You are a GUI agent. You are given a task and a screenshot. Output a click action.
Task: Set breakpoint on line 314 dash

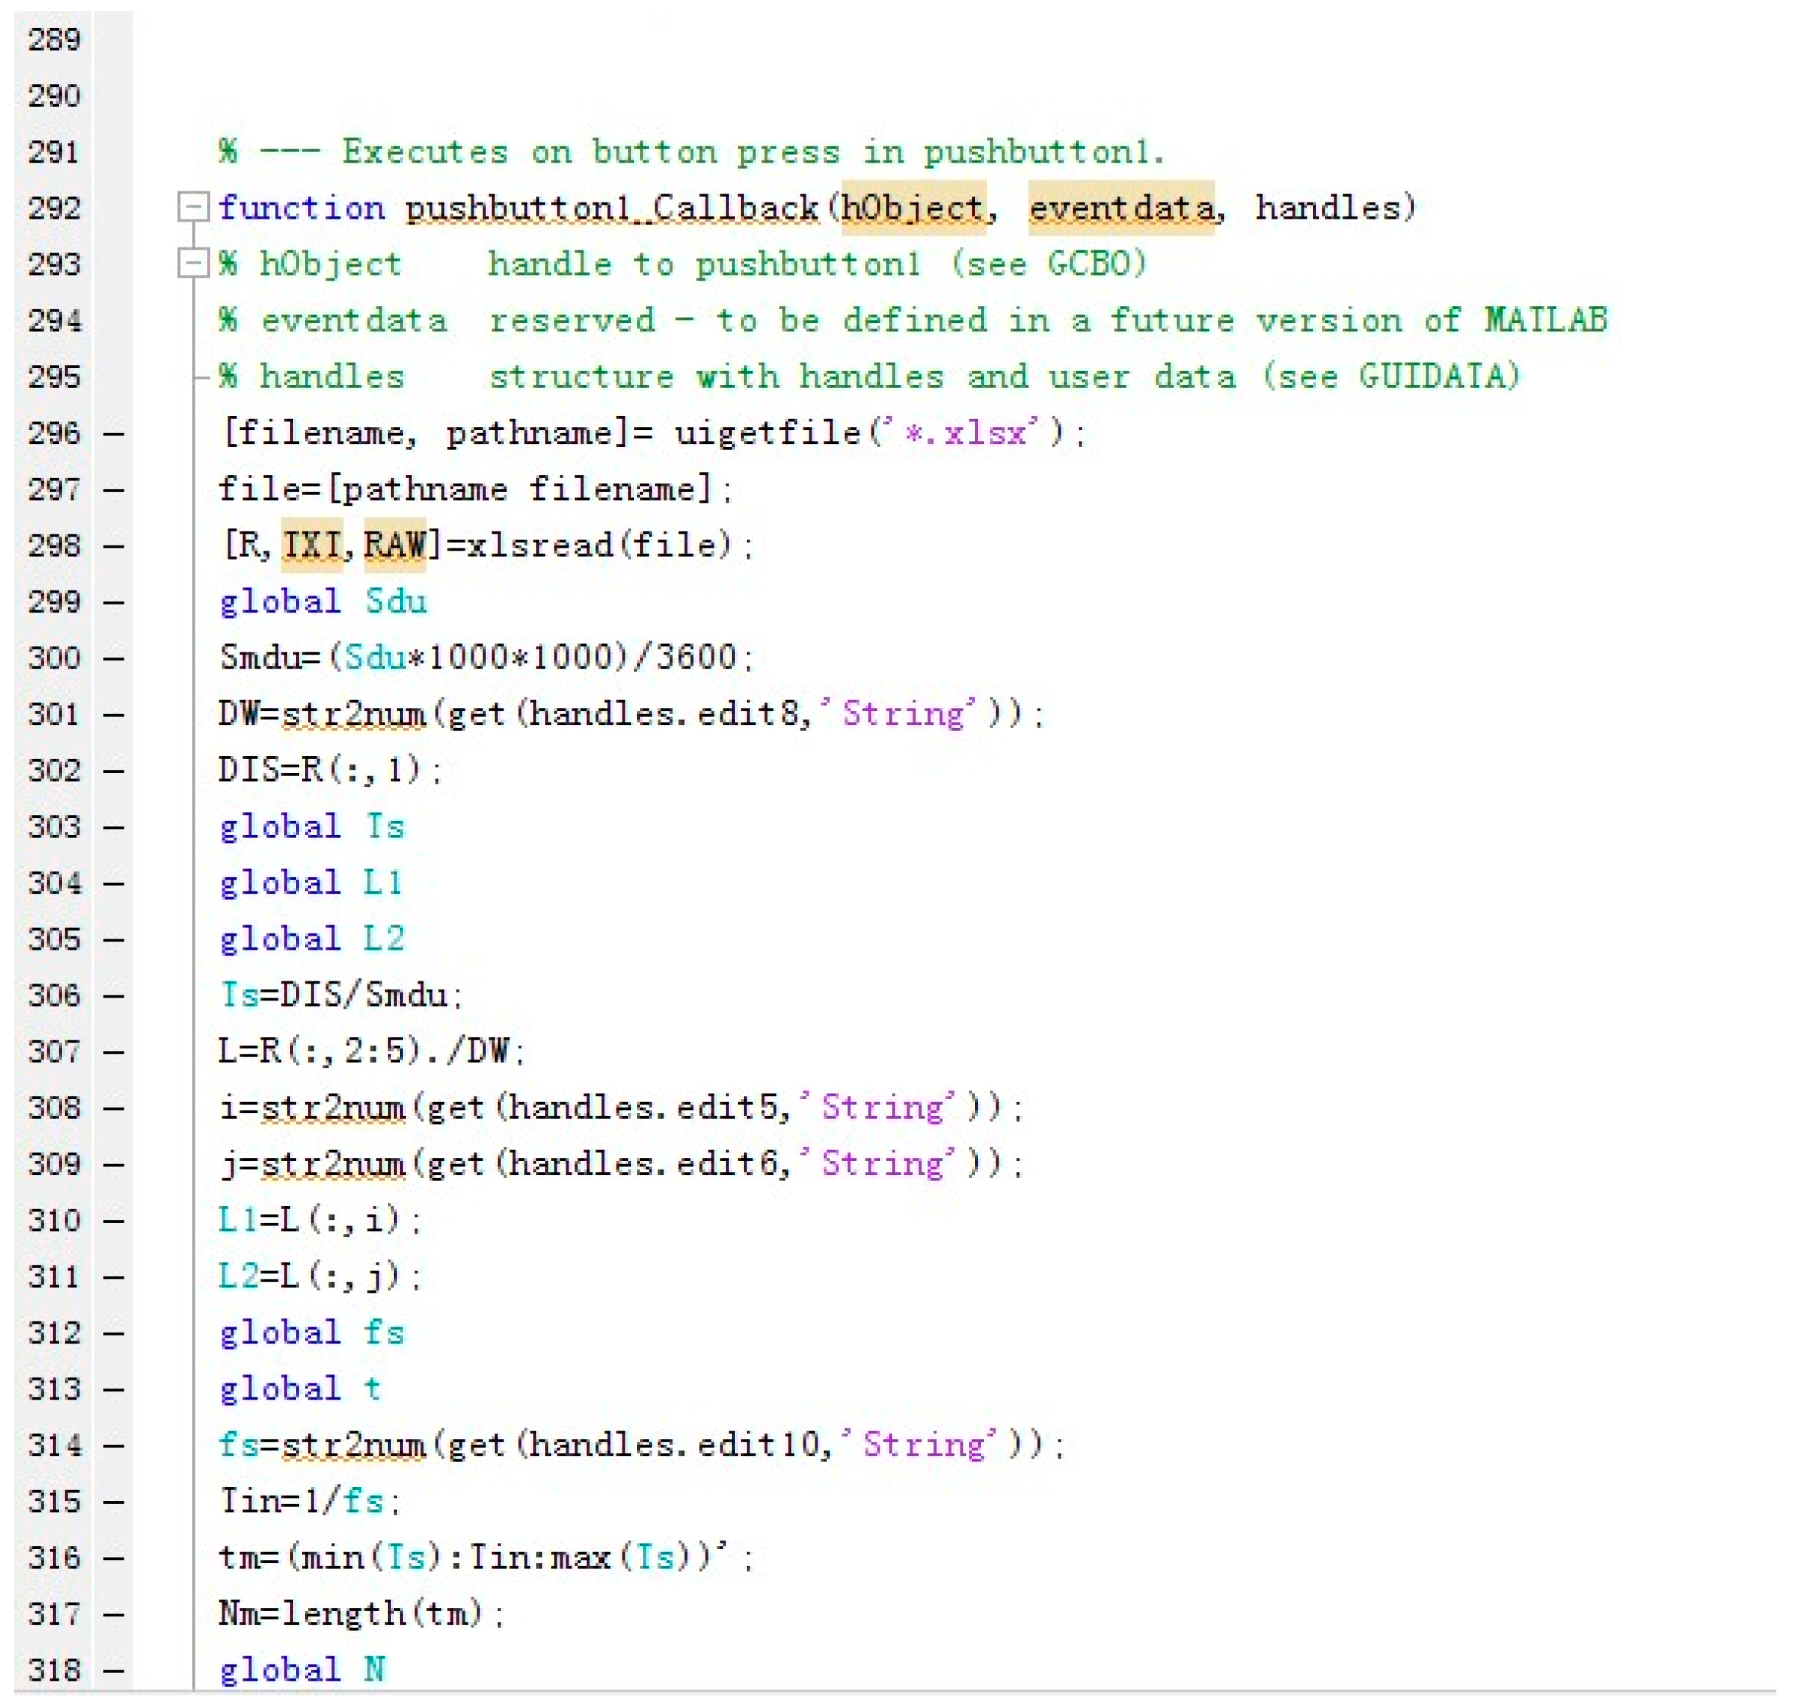pyautogui.click(x=113, y=1446)
